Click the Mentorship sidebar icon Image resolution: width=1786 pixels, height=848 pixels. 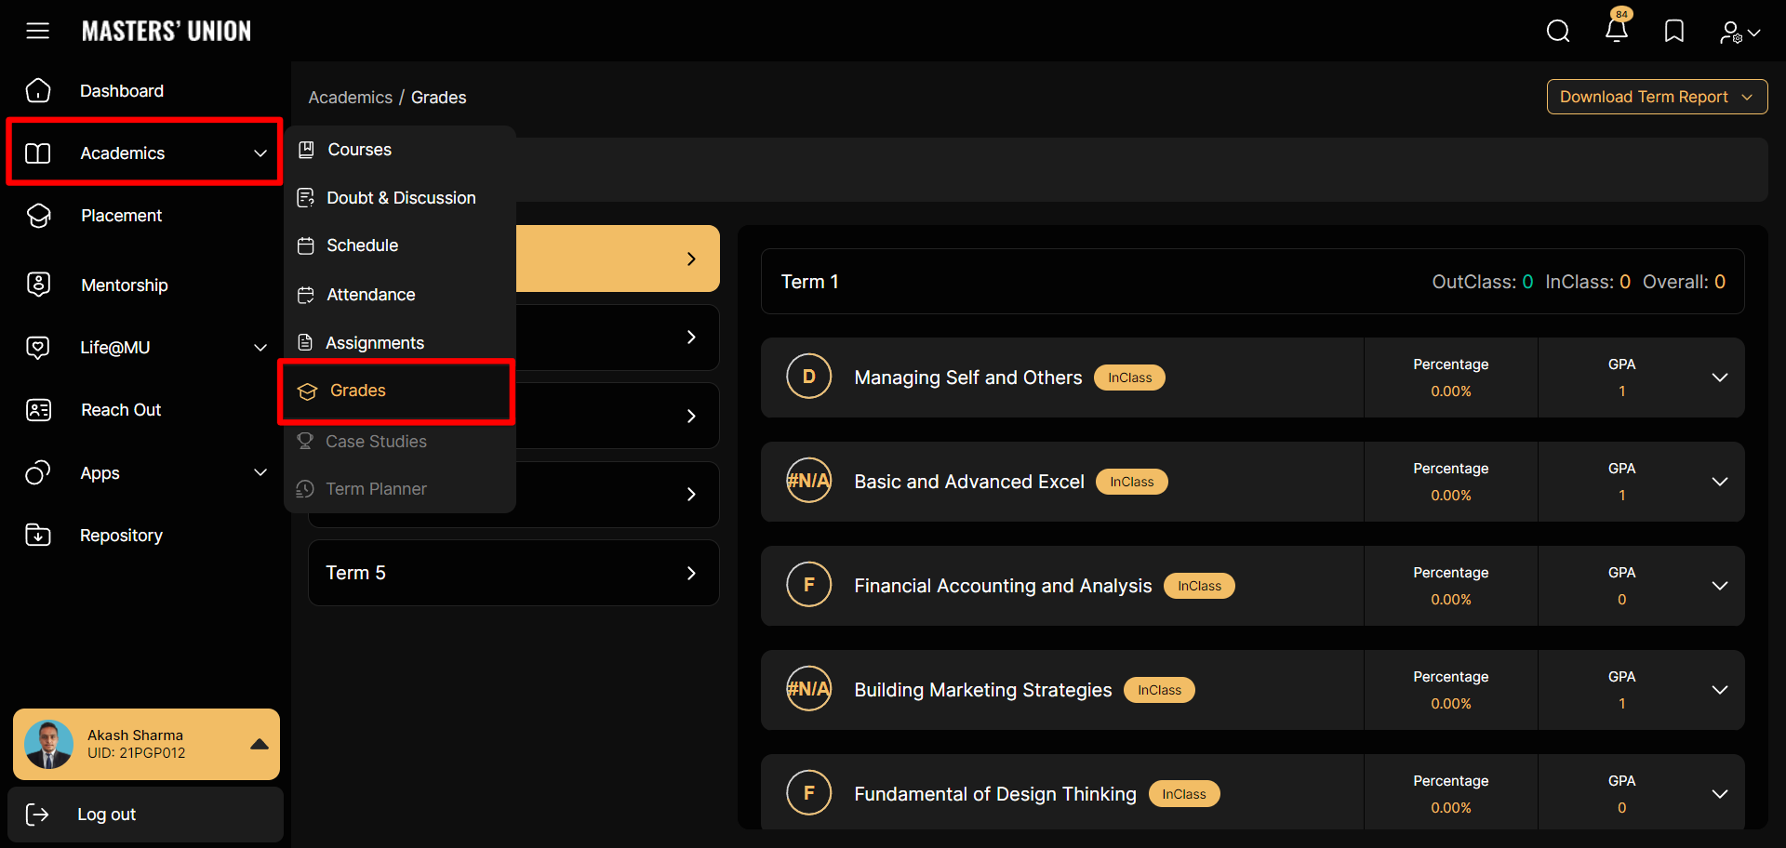38,285
